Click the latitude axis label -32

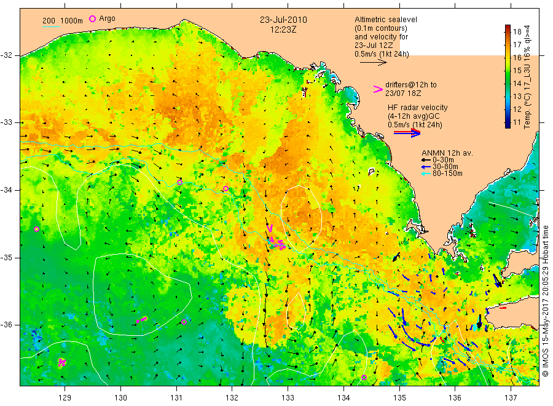click(x=7, y=55)
